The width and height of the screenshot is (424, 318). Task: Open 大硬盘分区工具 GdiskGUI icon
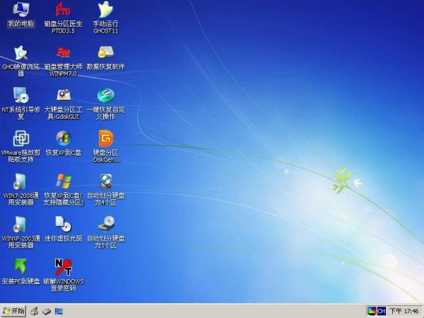point(63,96)
